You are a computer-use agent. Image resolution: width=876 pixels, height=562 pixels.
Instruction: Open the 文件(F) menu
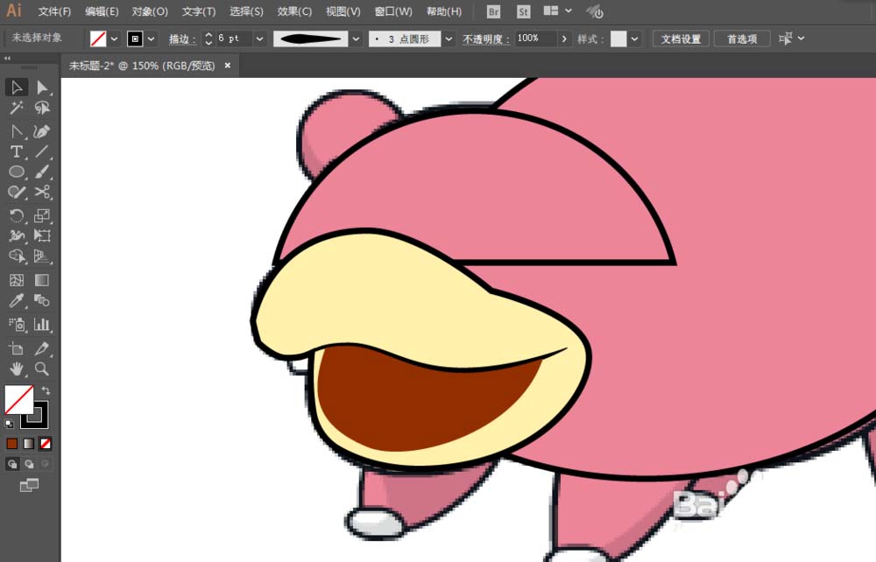(54, 11)
